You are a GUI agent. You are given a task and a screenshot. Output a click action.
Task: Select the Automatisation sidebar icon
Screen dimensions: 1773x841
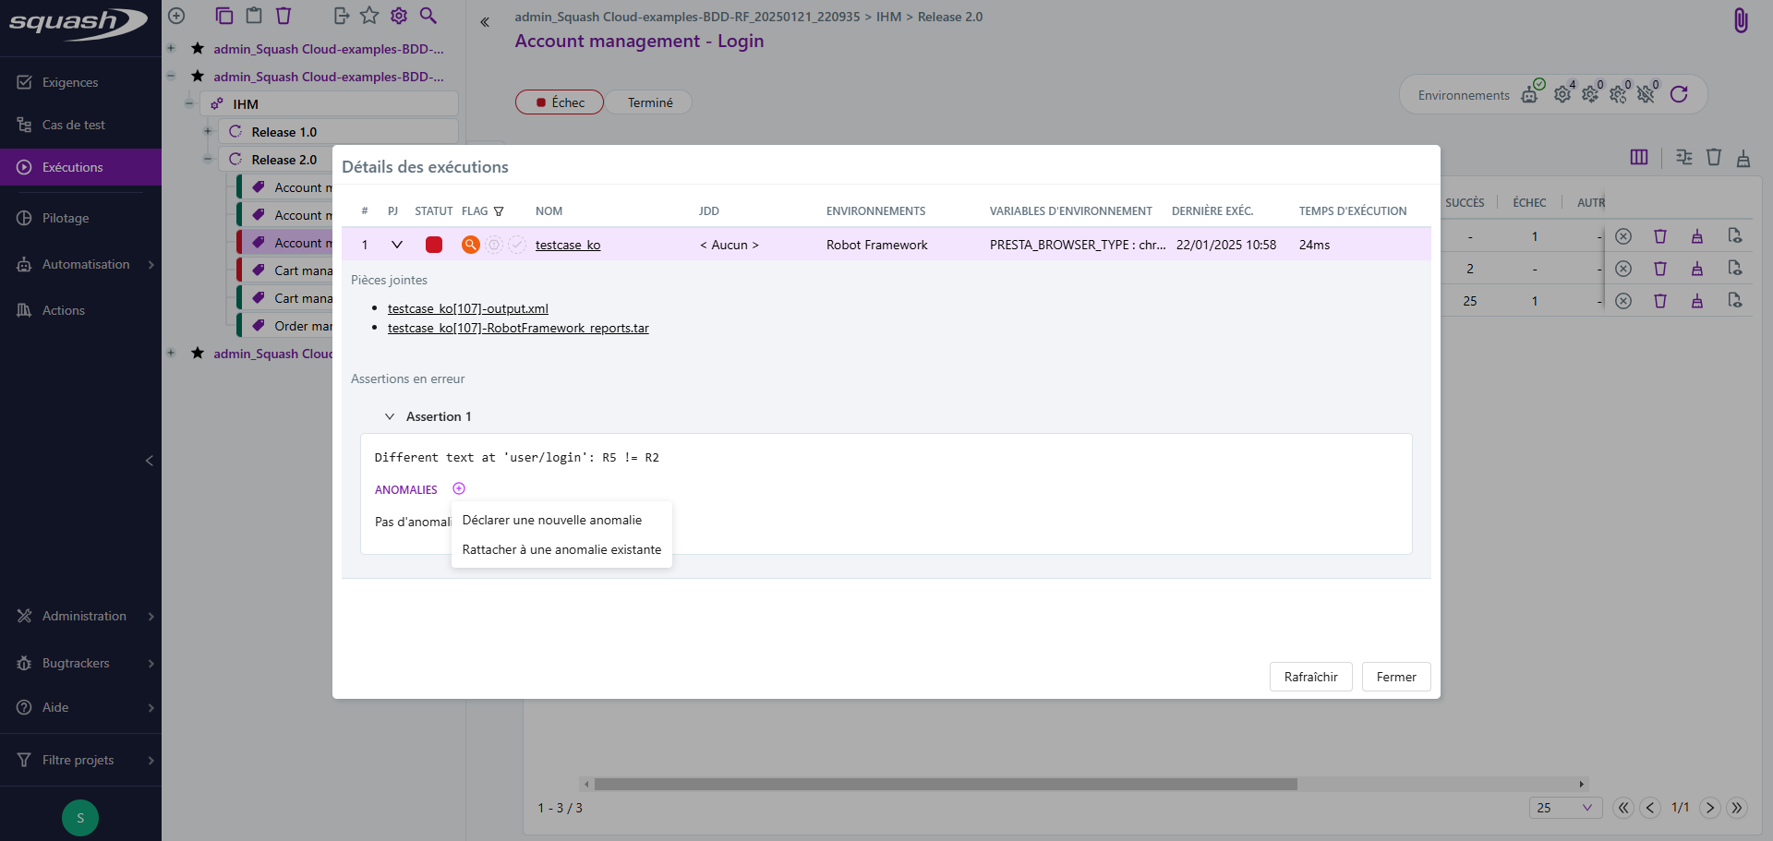(x=23, y=264)
